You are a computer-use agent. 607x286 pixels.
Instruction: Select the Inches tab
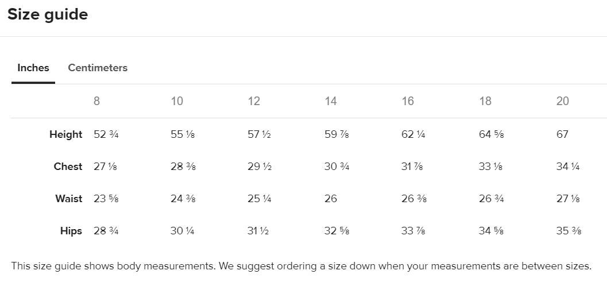tap(33, 68)
